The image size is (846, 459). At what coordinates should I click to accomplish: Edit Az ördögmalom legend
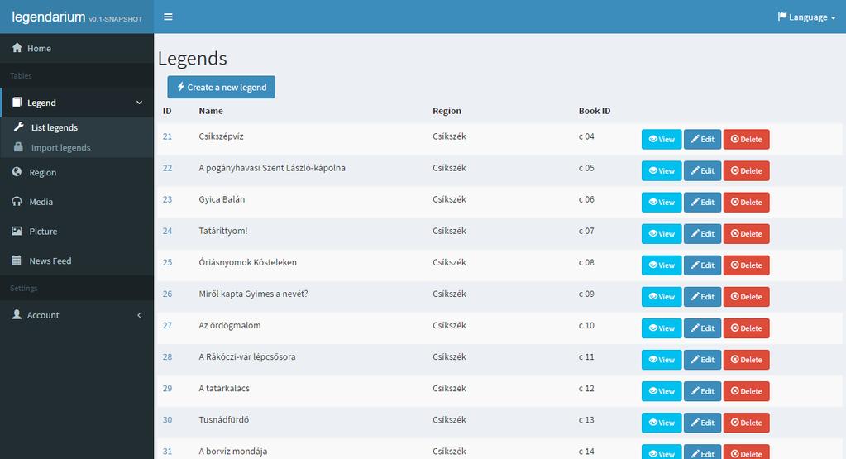(x=702, y=328)
